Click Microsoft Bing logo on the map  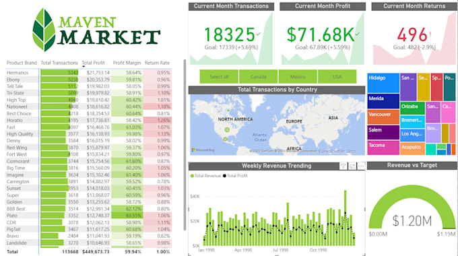point(203,150)
